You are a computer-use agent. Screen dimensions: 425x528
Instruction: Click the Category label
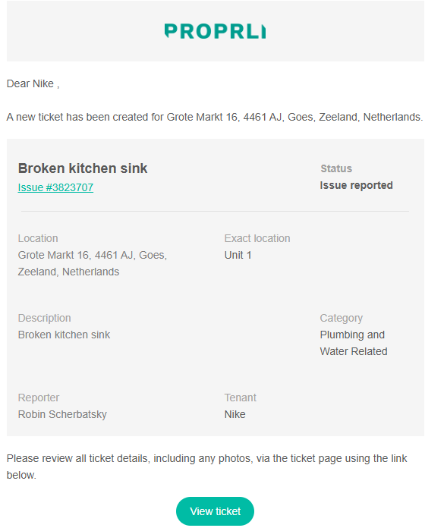pyautogui.click(x=342, y=318)
